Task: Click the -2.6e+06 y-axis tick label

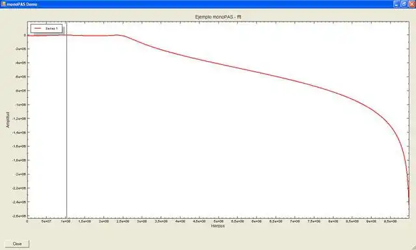Action: 19,216
